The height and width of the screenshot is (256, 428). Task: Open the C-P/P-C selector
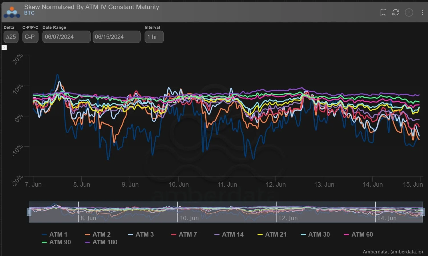30,37
